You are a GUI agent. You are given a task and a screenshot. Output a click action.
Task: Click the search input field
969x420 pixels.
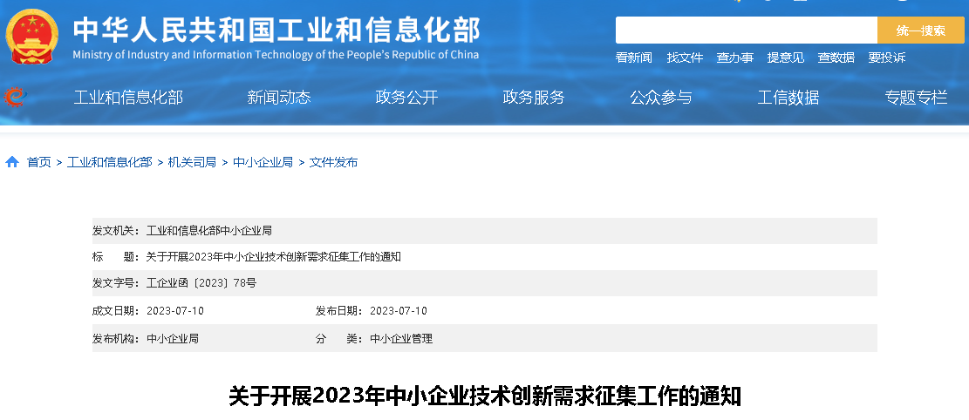click(746, 30)
